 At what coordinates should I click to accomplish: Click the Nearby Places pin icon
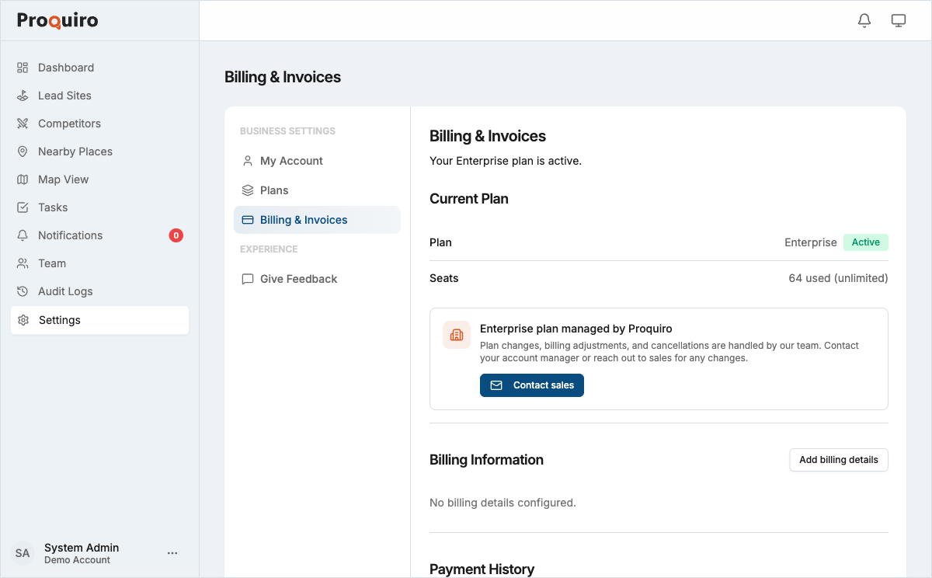pos(23,151)
